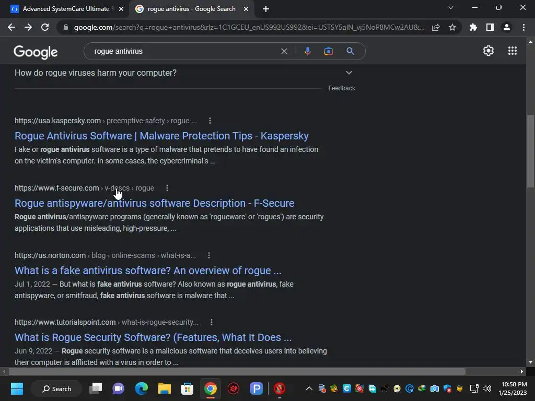Screen dimensions: 535x401
Task: Submit search with magnifier icon
Action: point(350,51)
